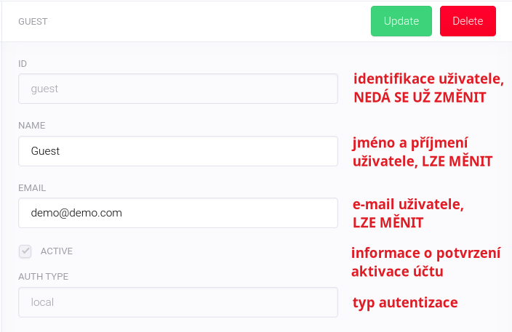
Task: Click the disabled ID field showing guest
Action: pos(177,89)
